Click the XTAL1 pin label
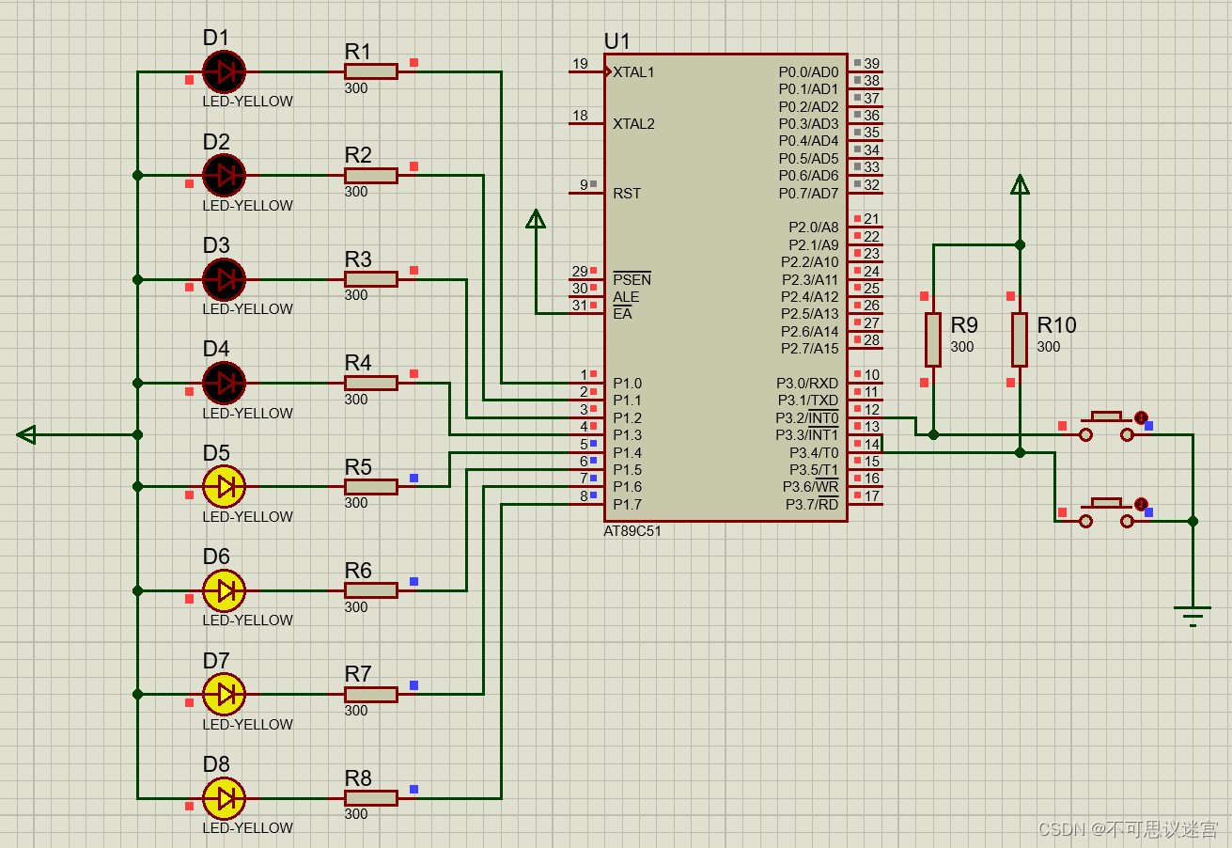 coord(633,71)
